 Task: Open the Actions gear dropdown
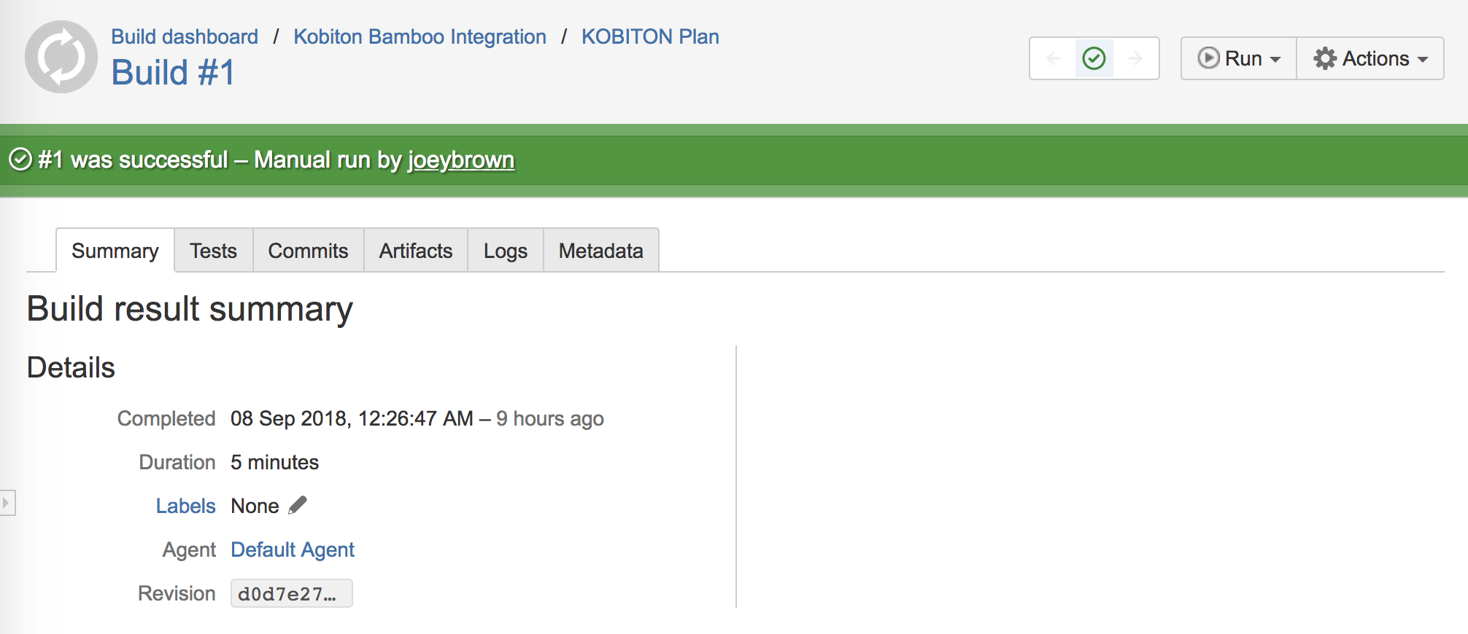coord(1370,58)
